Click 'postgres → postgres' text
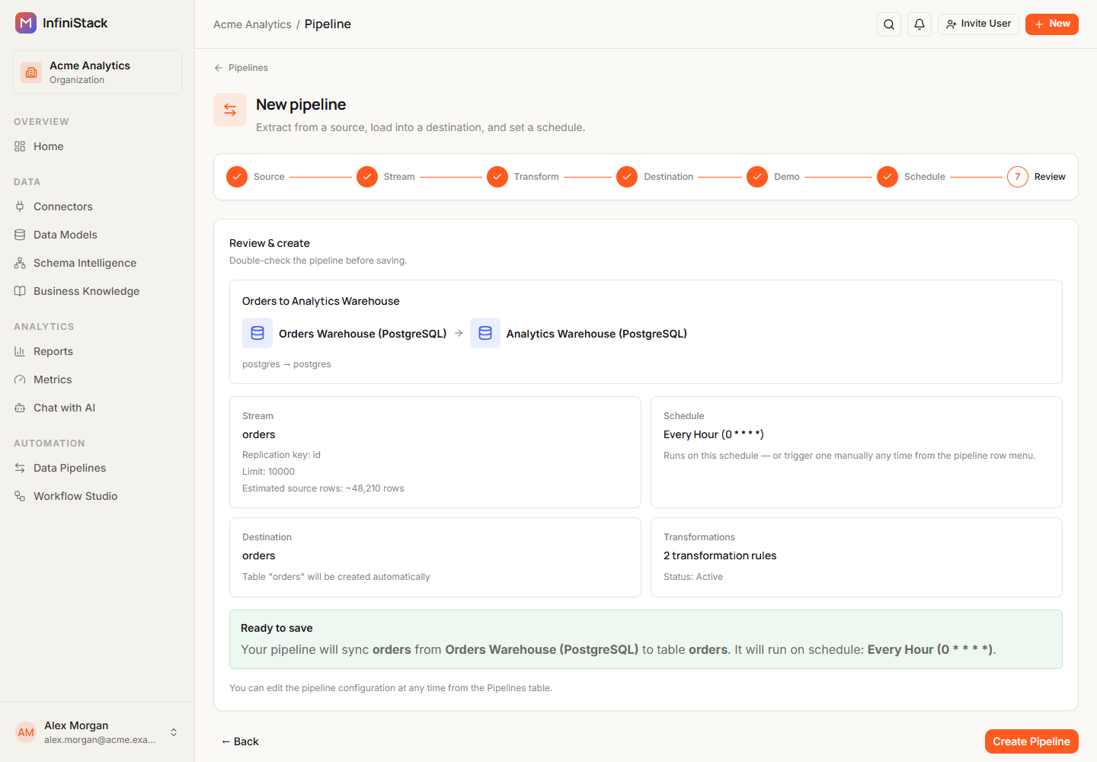This screenshot has height=762, width=1097. 286,364
